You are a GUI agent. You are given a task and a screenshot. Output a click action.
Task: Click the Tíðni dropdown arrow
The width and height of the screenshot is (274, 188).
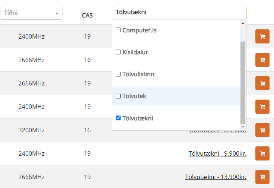tap(57, 13)
